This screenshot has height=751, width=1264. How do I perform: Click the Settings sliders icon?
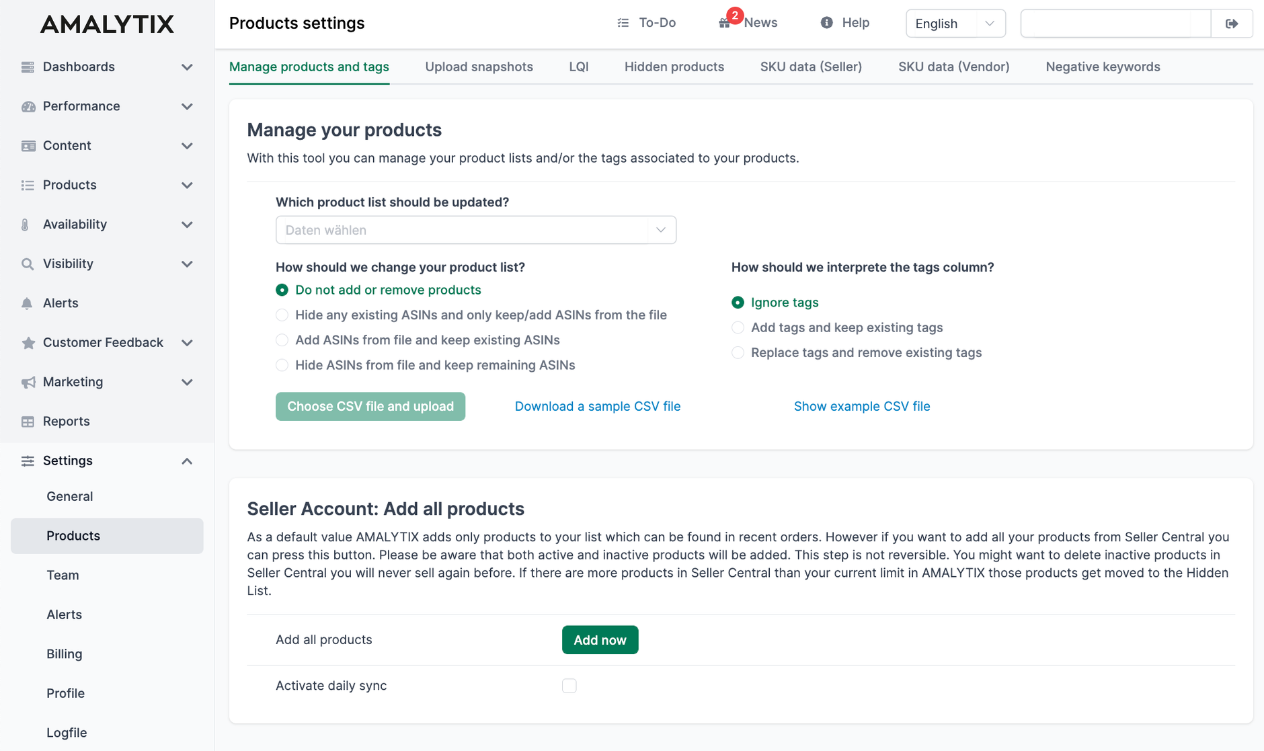click(x=28, y=461)
